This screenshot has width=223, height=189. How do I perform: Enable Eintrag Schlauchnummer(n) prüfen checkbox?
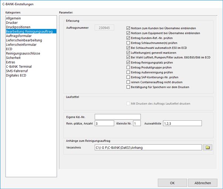point(128,43)
